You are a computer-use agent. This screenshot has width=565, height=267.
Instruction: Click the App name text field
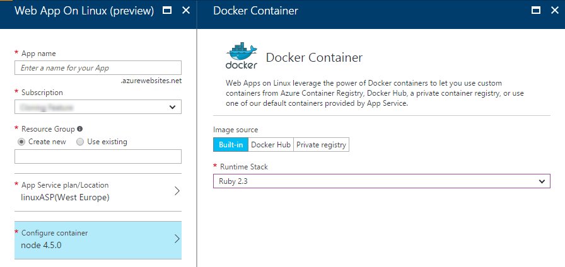(98, 67)
